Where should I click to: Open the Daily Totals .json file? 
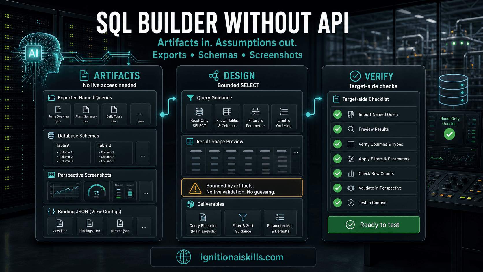pos(114,114)
